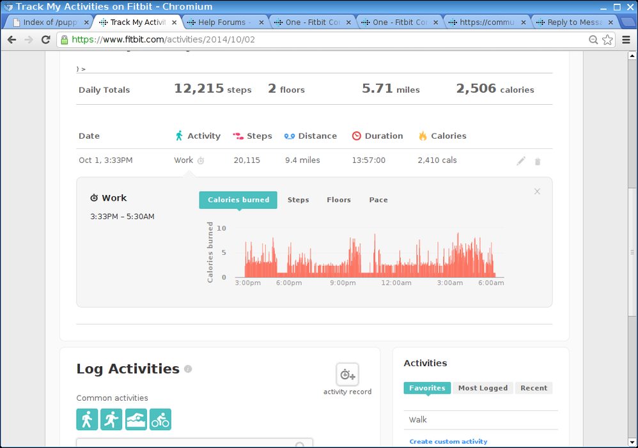Close the Work activity detail panel
This screenshot has height=448, width=638.
click(x=537, y=191)
